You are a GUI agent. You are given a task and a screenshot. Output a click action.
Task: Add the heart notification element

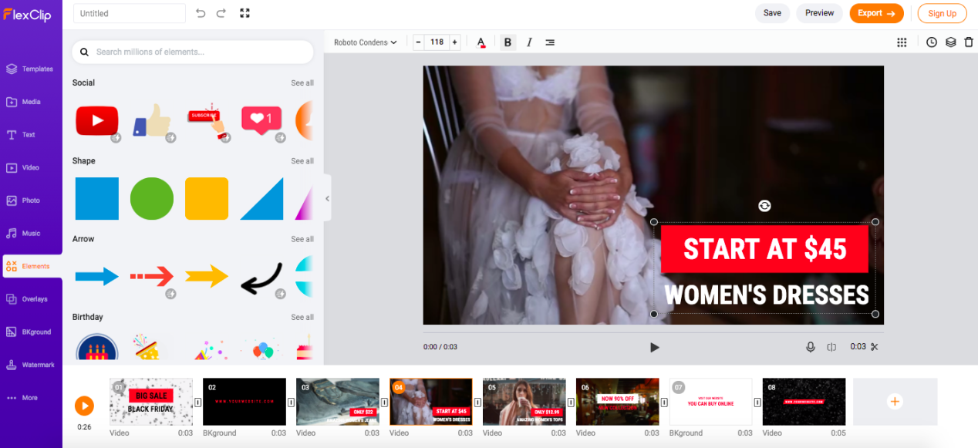coord(261,120)
